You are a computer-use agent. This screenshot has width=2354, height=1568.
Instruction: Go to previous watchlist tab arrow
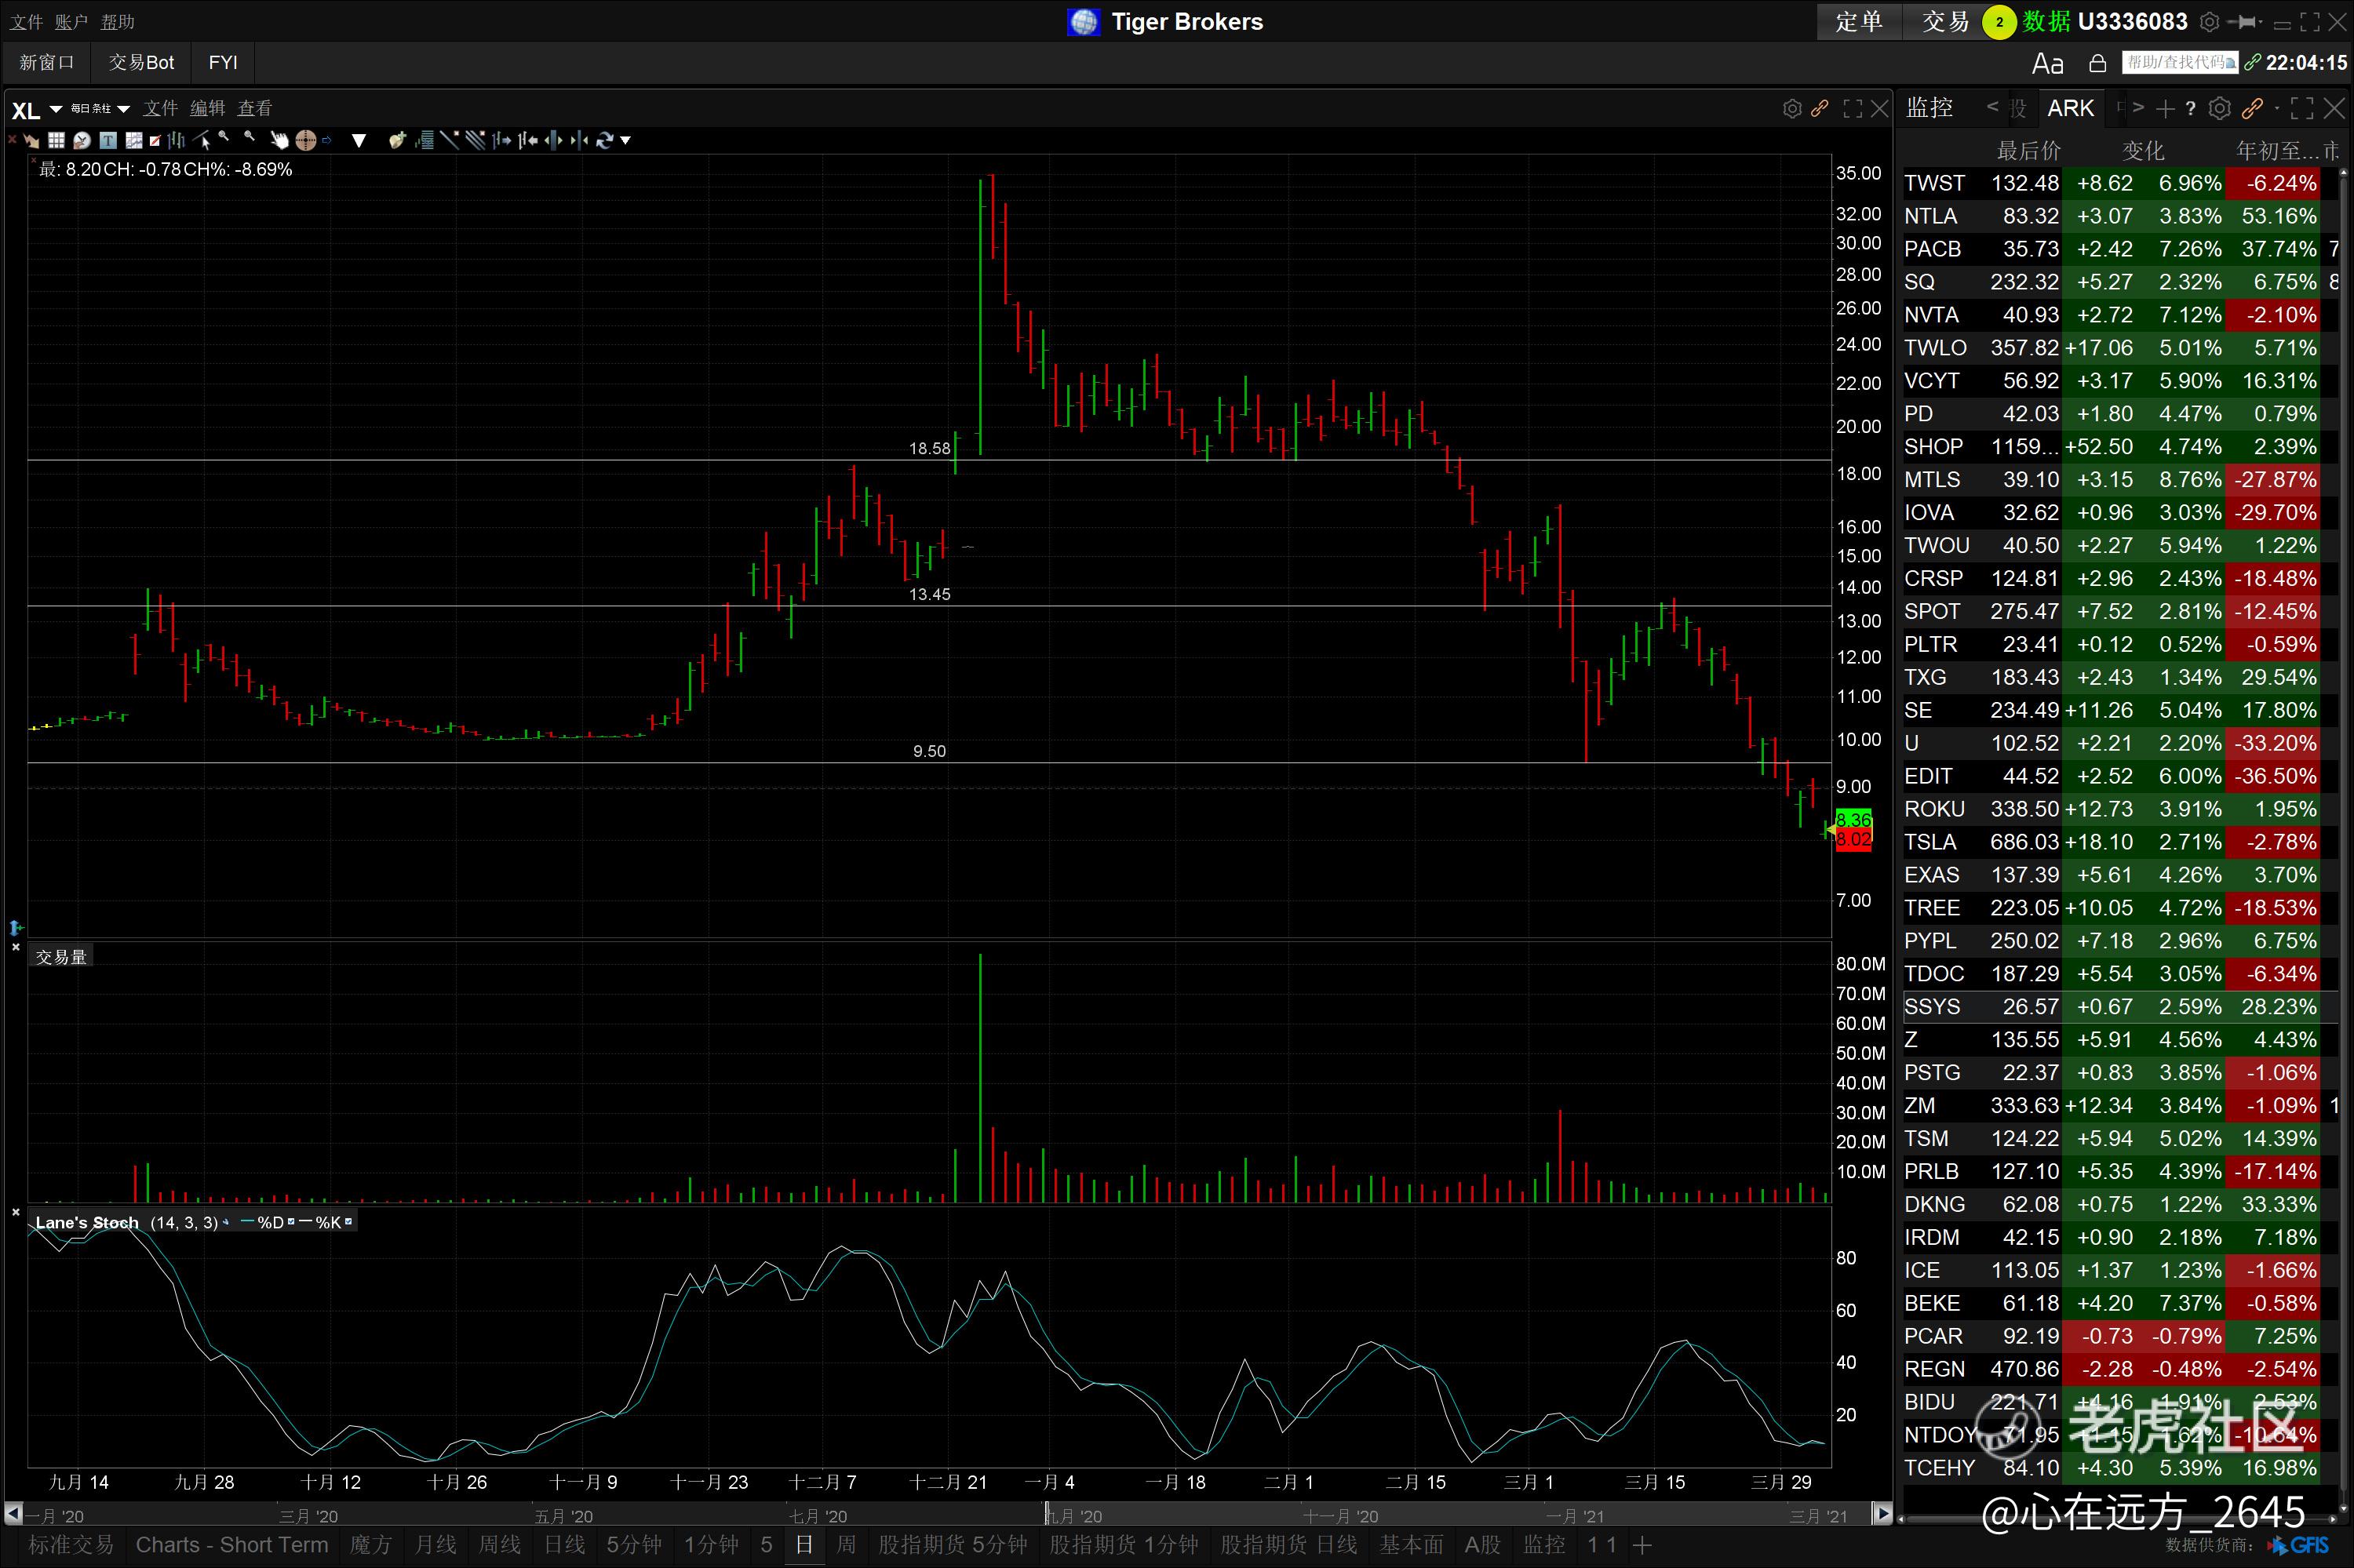pos(1993,107)
